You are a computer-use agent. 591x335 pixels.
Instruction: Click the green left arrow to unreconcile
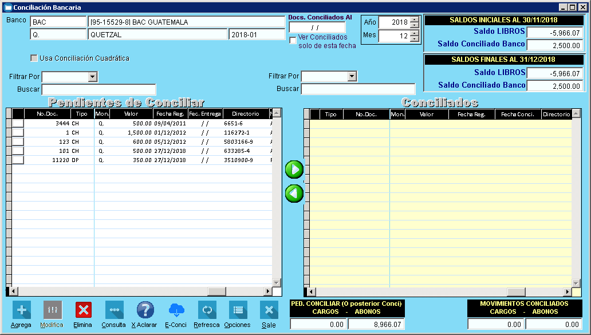coord(294,194)
